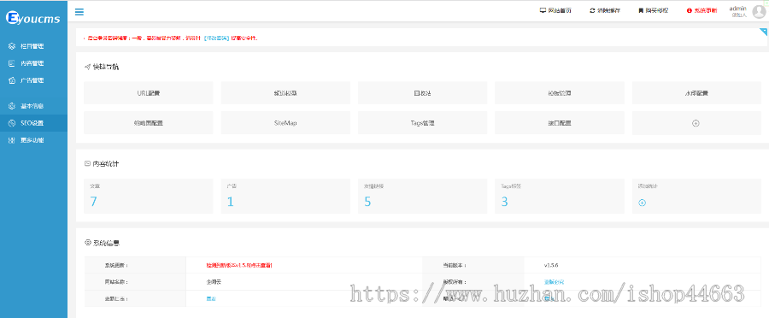The height and width of the screenshot is (318, 769).
Task: Click the gear icon beside 基本信息
Action: click(12, 106)
